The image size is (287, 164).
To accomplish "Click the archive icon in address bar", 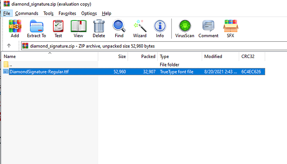I will tap(25, 46).
